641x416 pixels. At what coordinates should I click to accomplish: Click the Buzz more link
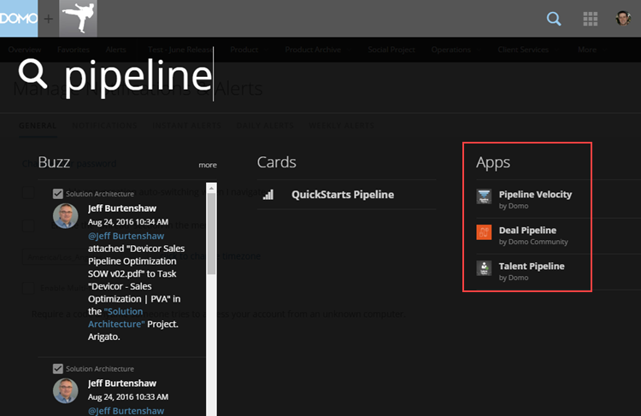[208, 165]
